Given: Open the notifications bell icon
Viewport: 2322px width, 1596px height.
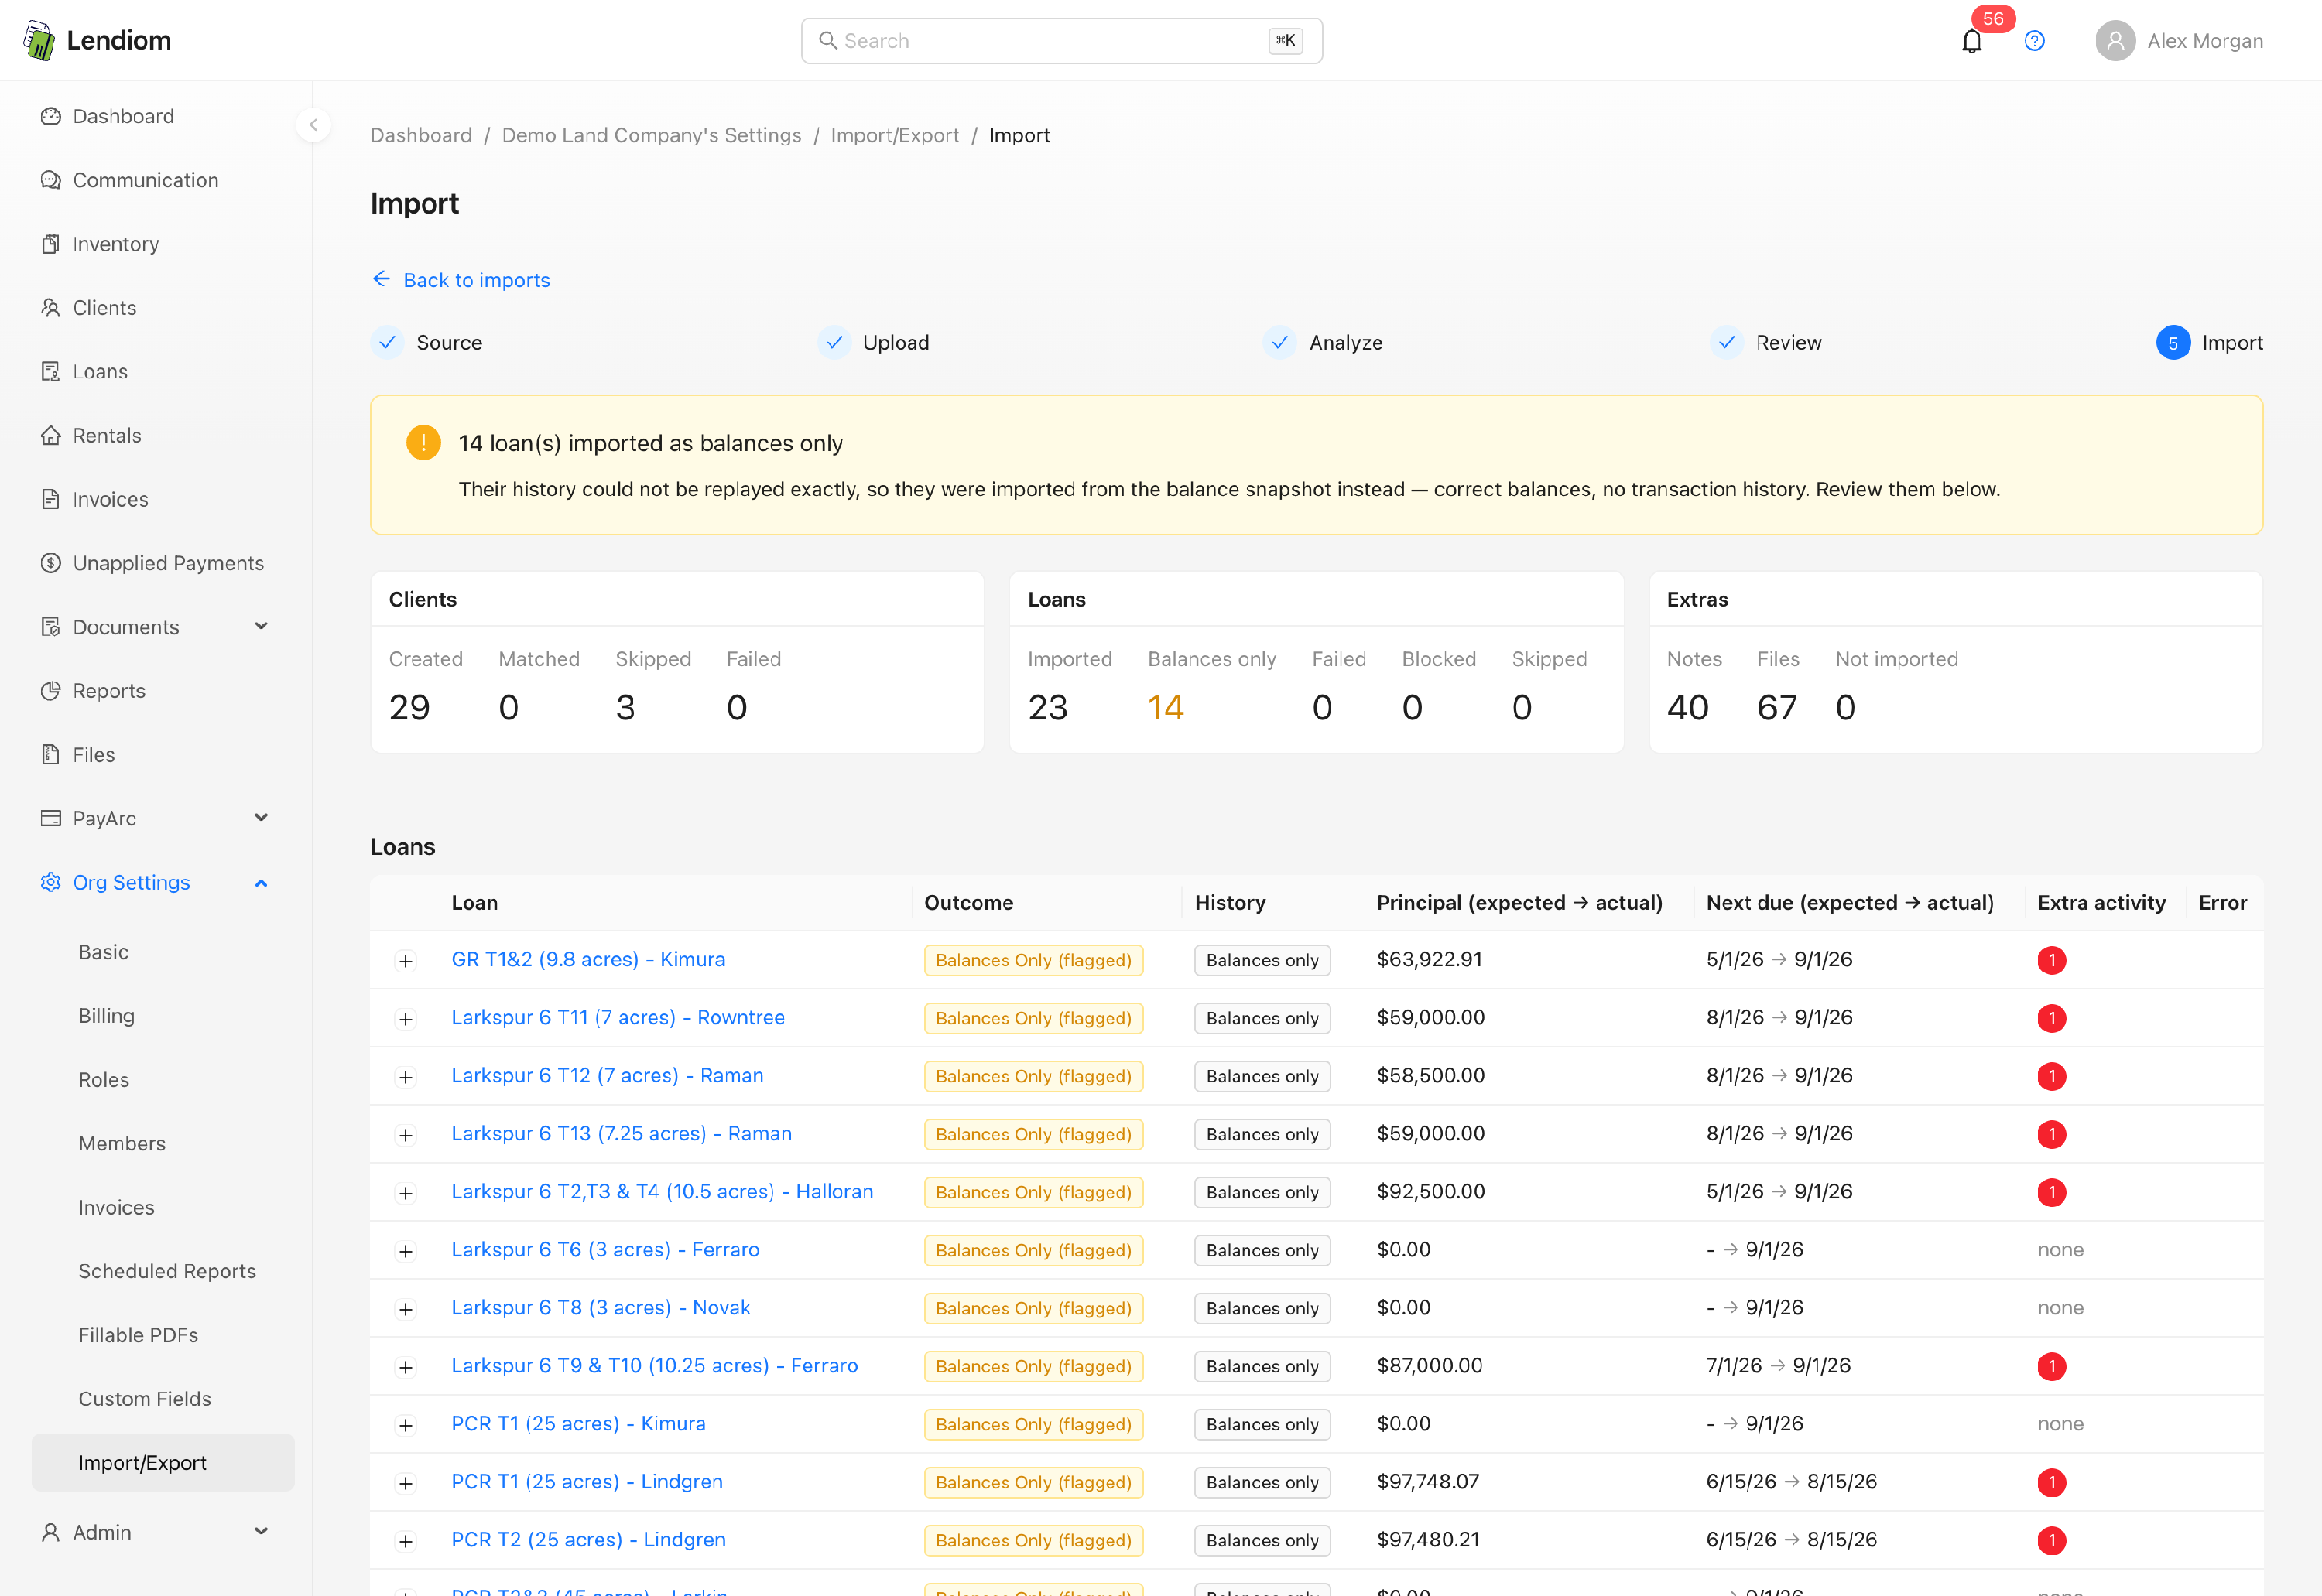Looking at the screenshot, I should [x=1971, y=41].
